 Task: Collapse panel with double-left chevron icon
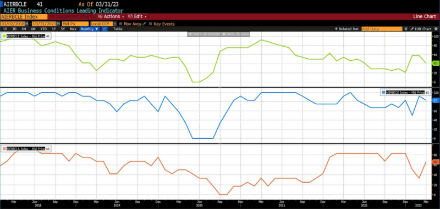pyautogui.click(x=406, y=29)
